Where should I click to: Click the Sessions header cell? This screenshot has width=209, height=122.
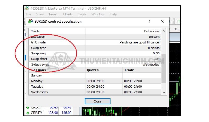coord(57,70)
